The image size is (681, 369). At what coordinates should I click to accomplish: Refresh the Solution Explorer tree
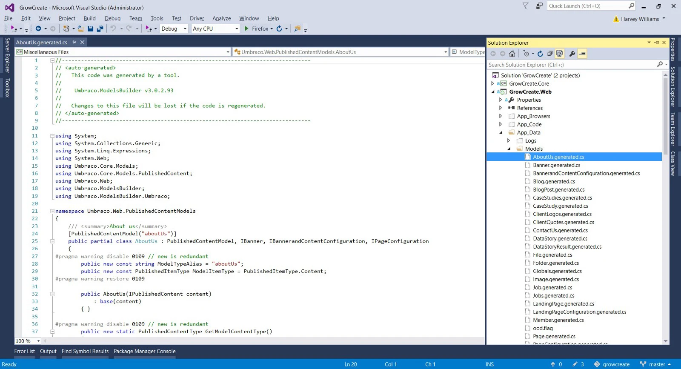point(540,54)
